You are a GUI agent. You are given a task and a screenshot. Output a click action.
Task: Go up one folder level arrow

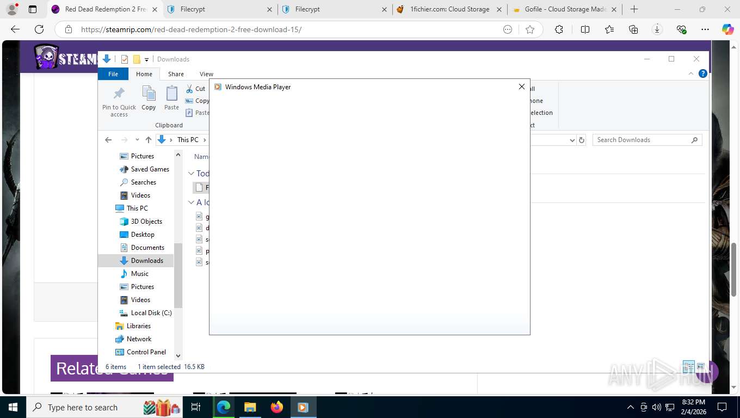[x=149, y=140]
